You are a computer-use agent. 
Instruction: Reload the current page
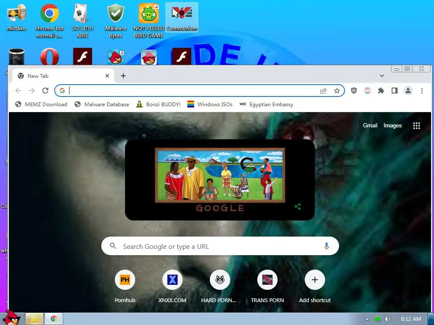(45, 91)
